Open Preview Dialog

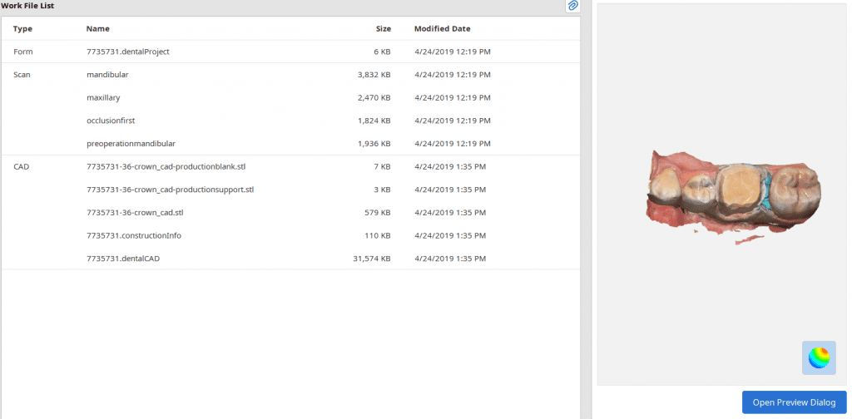(x=794, y=402)
